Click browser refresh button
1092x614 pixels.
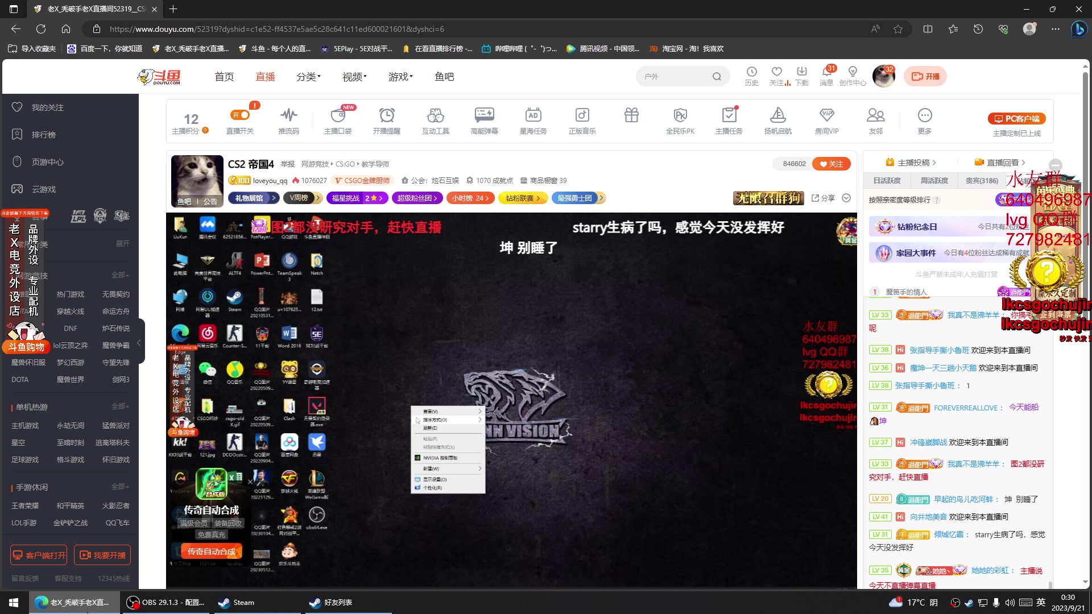(x=41, y=29)
